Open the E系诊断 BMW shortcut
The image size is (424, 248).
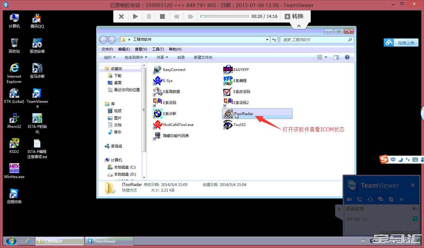165,114
